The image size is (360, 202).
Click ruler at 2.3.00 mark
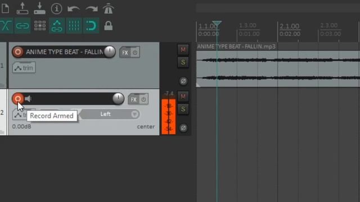tap(329, 25)
